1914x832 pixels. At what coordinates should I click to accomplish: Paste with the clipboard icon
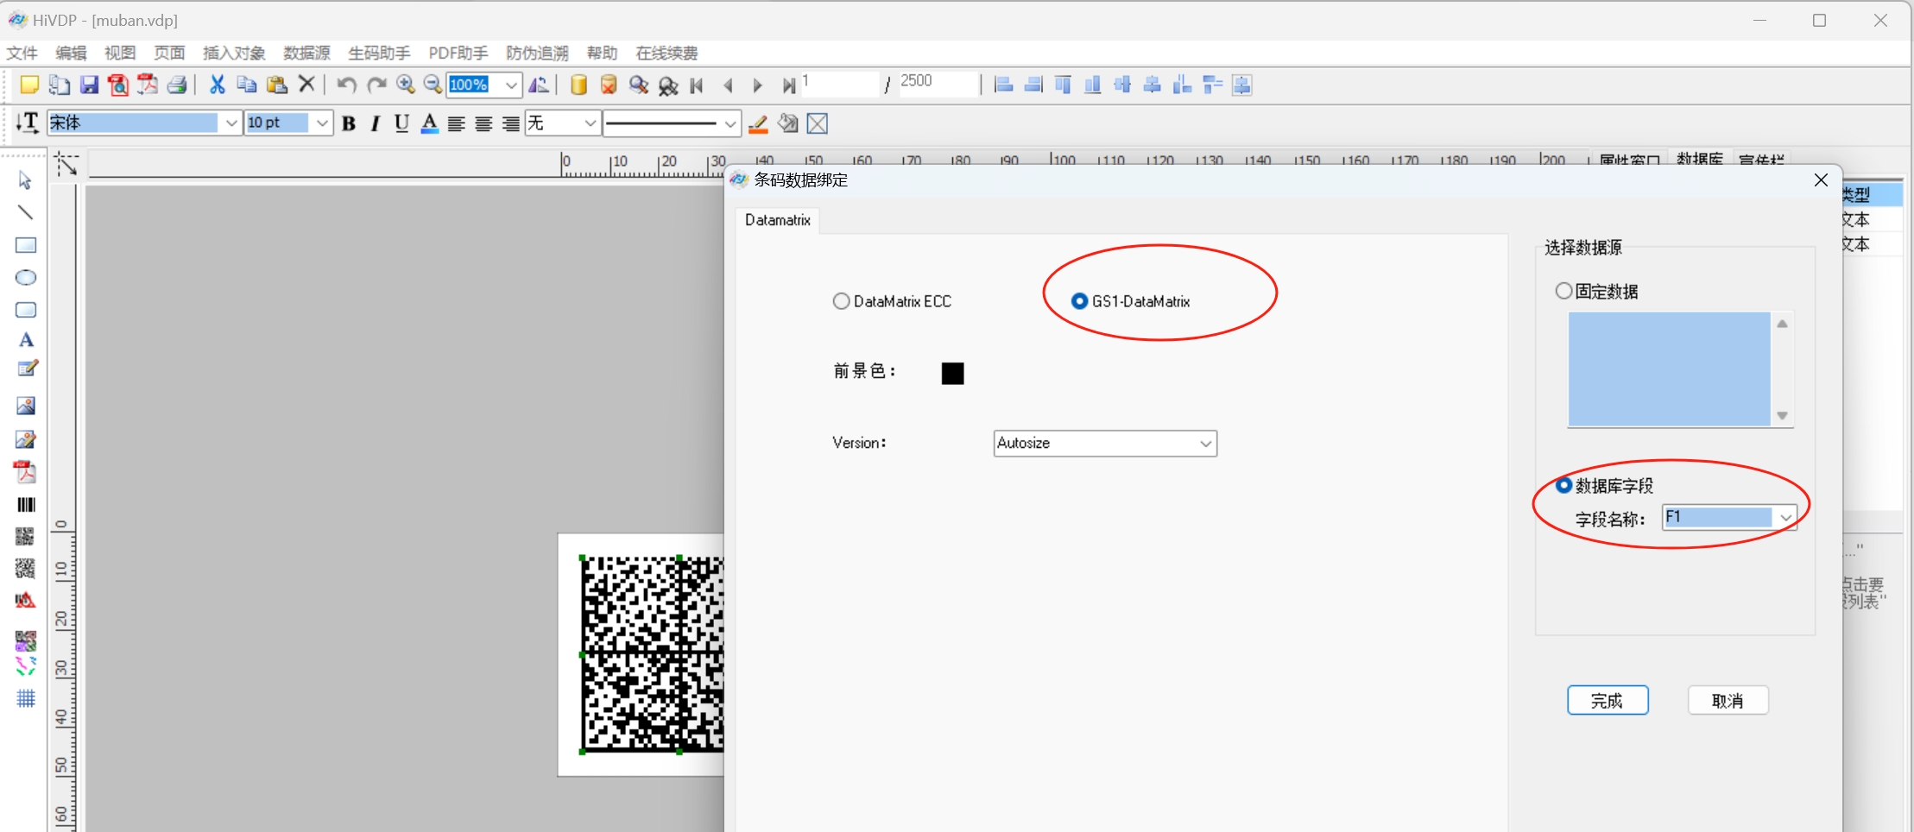pos(276,85)
